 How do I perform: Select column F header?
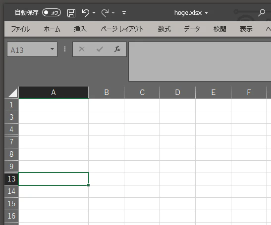(249, 92)
